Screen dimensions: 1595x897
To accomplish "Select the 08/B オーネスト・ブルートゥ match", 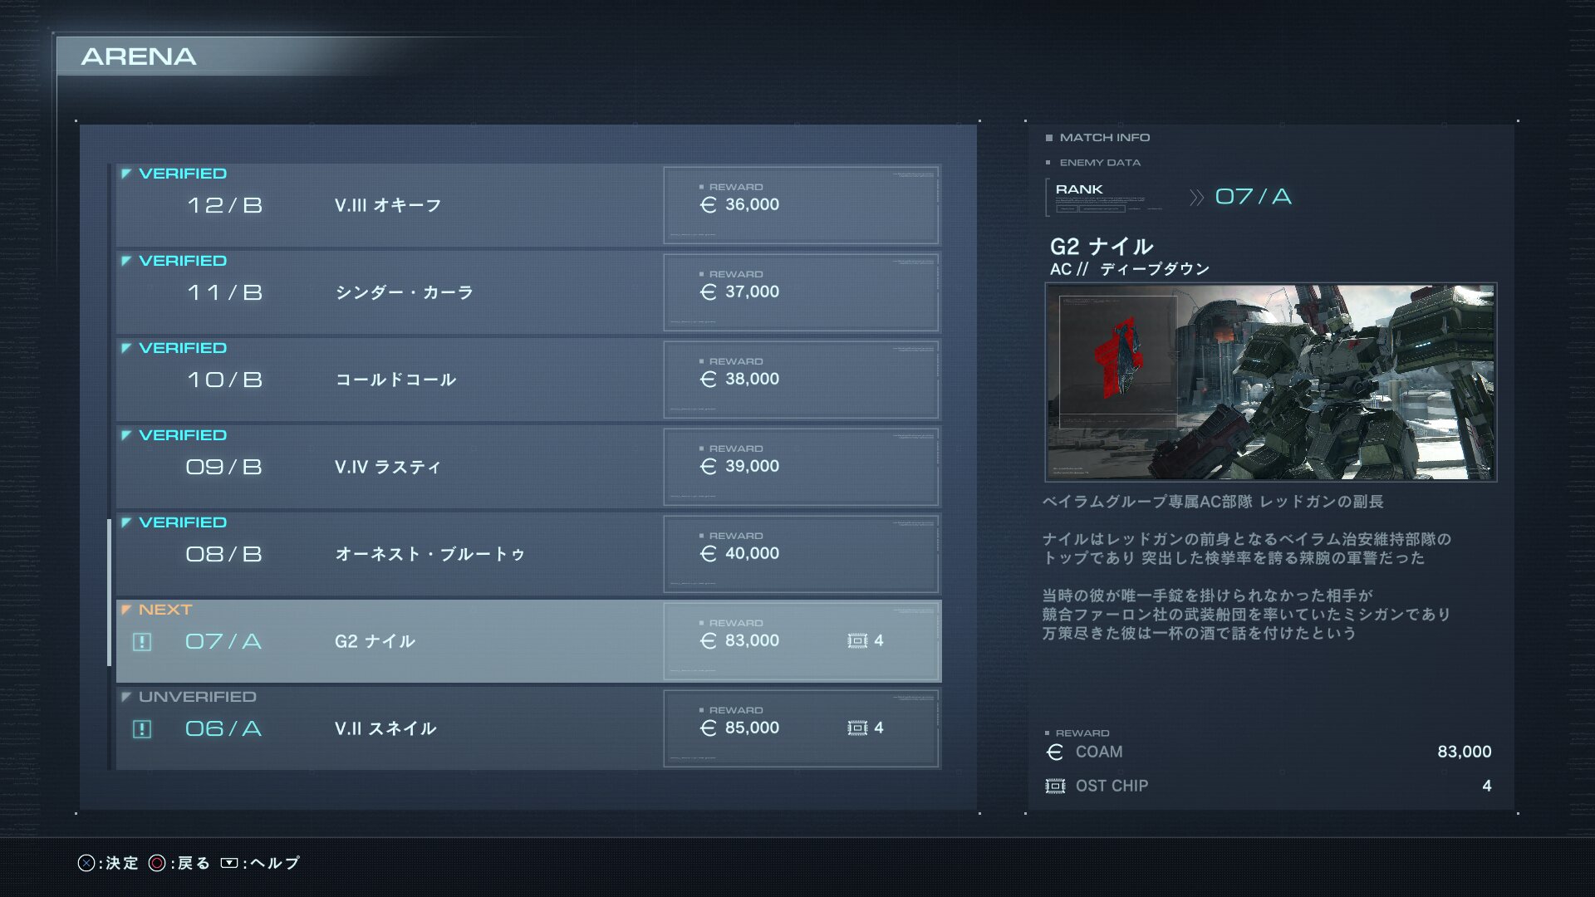I will click(x=528, y=554).
